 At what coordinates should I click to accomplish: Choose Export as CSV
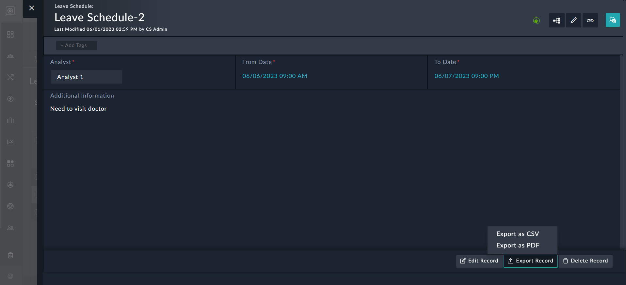pos(518,234)
